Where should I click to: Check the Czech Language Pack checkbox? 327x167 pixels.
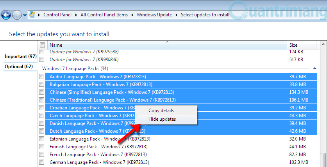[x=42, y=116]
